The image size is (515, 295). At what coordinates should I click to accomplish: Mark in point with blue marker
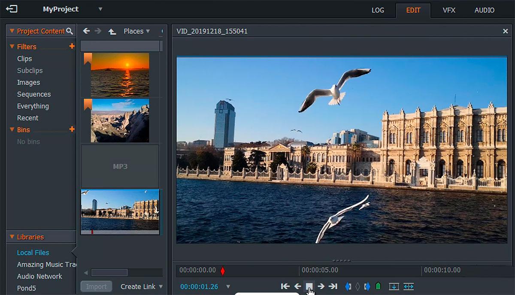click(x=348, y=286)
